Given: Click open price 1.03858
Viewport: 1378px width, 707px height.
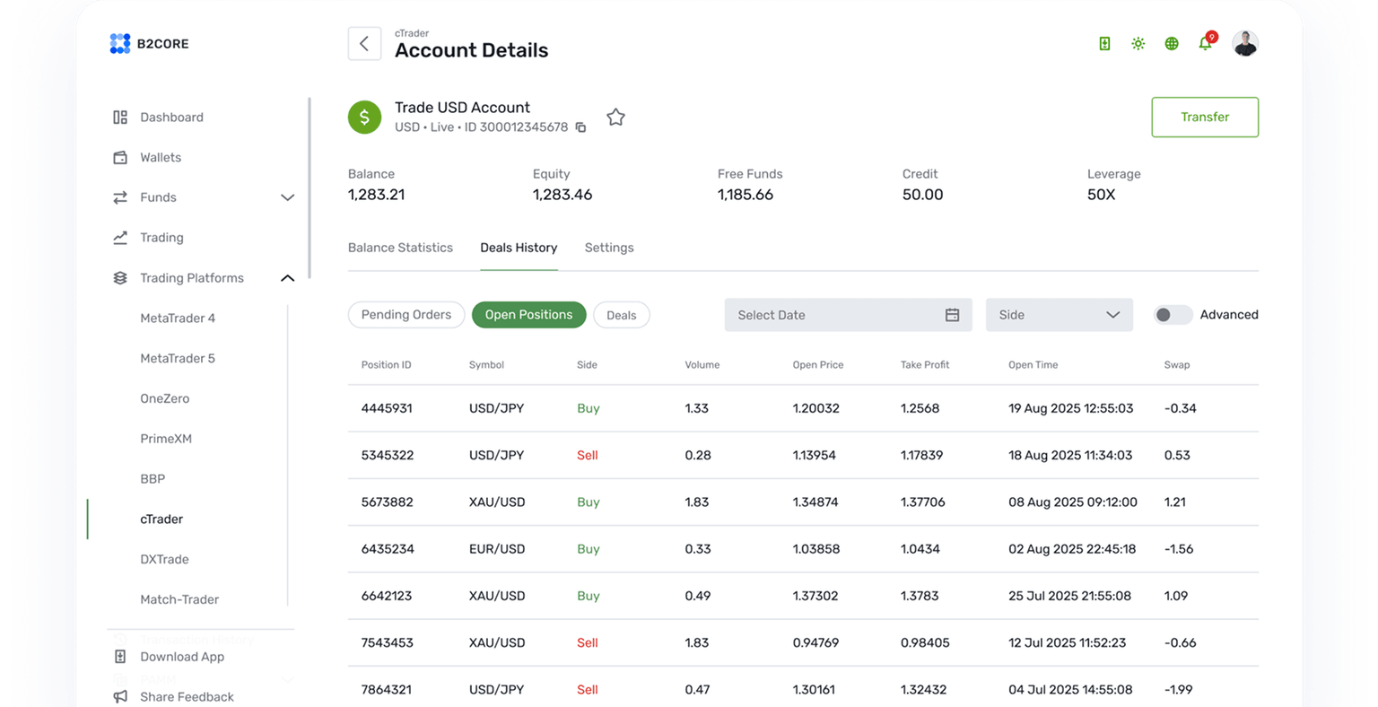Looking at the screenshot, I should click(x=816, y=549).
